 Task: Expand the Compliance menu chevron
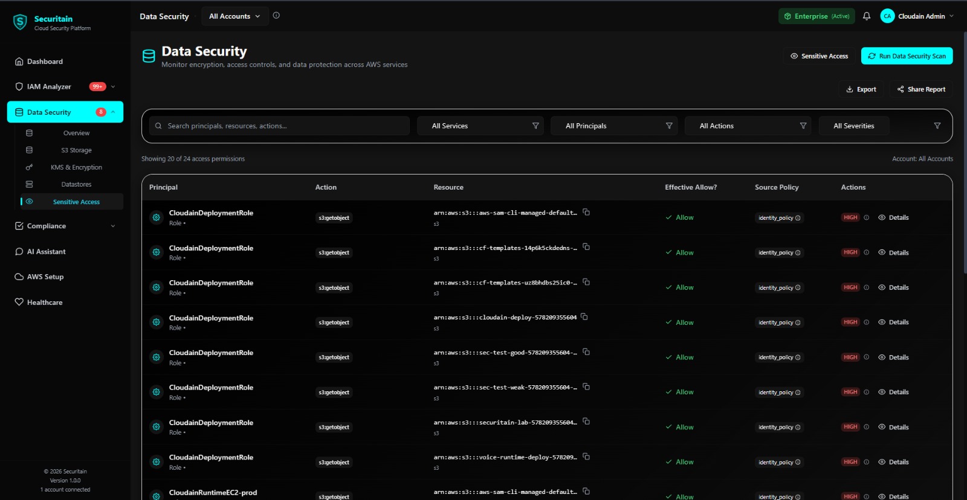coord(113,226)
